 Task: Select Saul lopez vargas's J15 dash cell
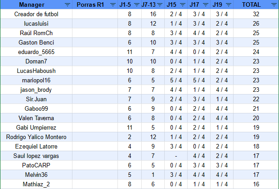pos(176,156)
